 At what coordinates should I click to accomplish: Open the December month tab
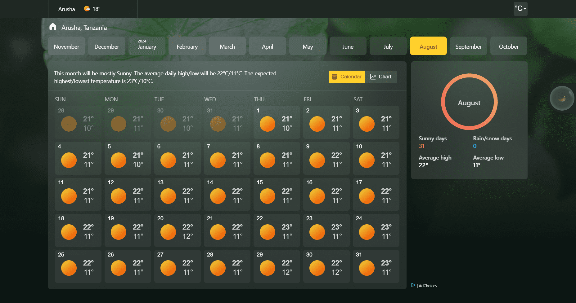[x=106, y=46]
